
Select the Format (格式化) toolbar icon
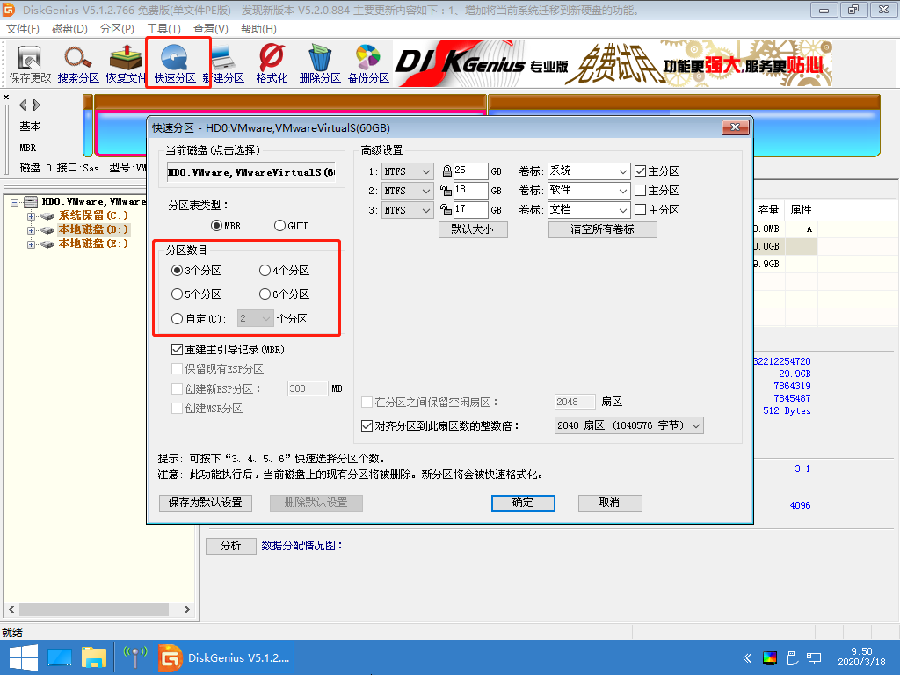pyautogui.click(x=272, y=64)
